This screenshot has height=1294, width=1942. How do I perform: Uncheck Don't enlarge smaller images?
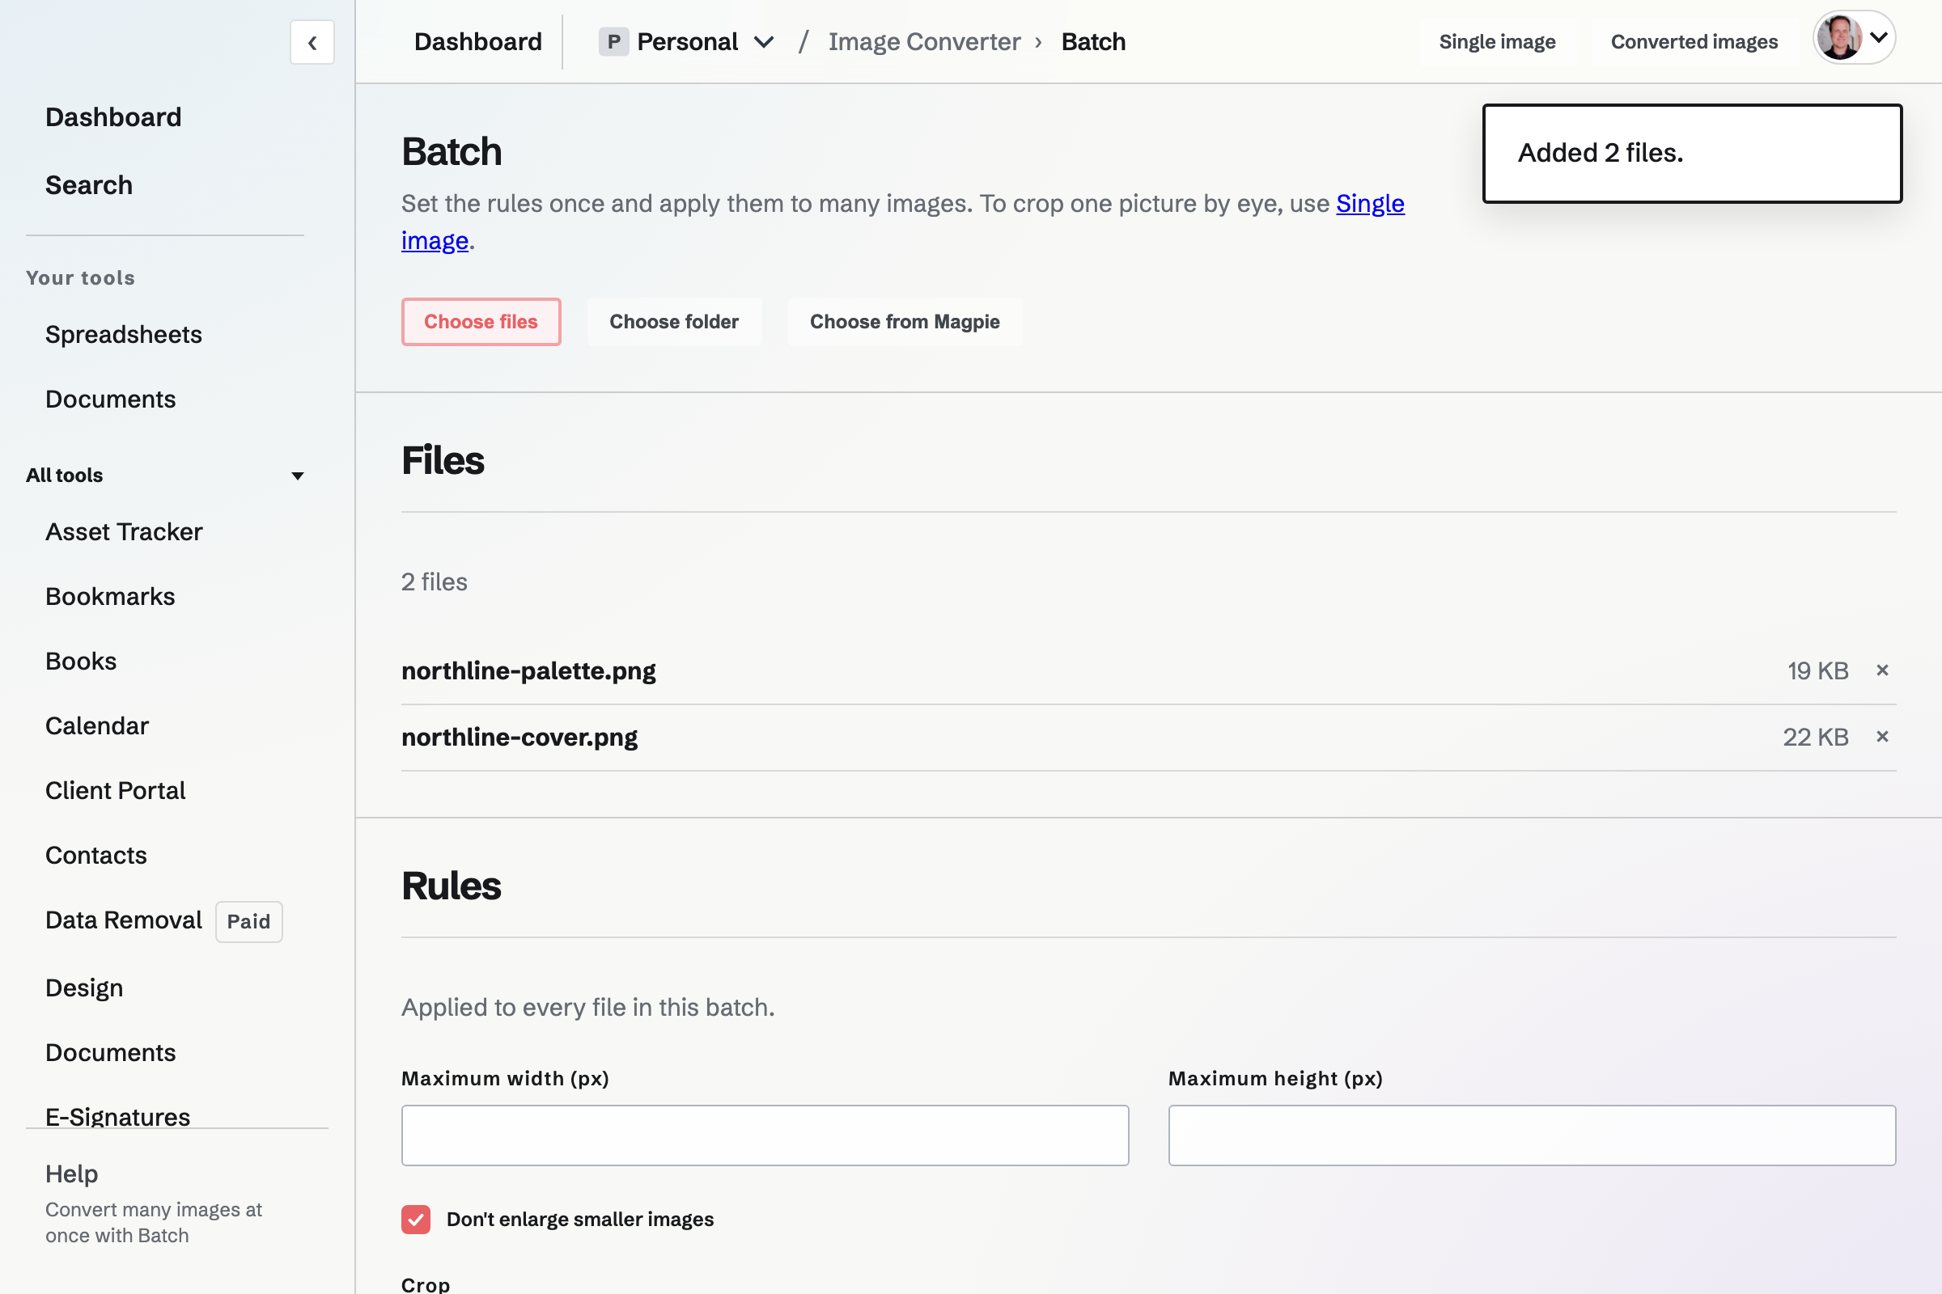click(x=416, y=1219)
